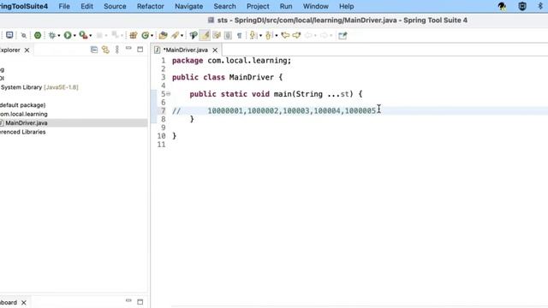The image size is (548, 308).
Task: Maximize the Package Explorer panel
Action: click(x=140, y=50)
